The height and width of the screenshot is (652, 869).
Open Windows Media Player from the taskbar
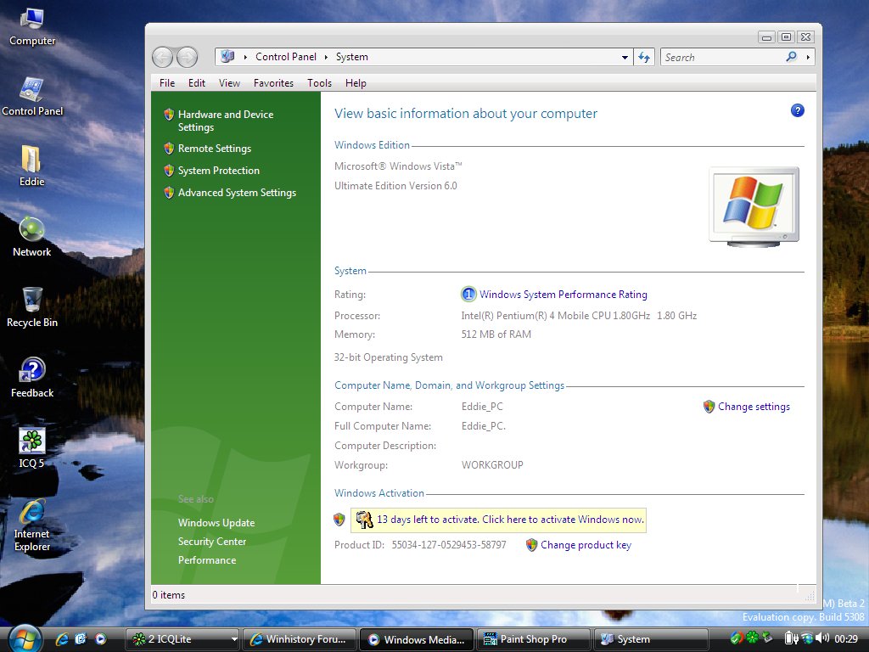coord(415,638)
